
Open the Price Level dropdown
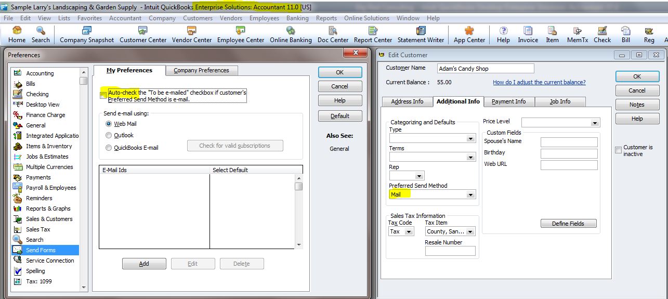coord(595,123)
